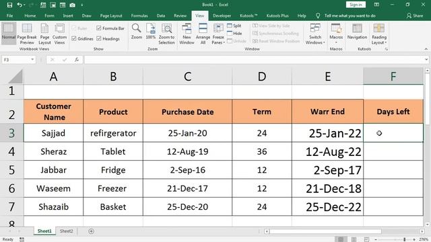
Task: Open Customize Quick Access Toolbar dropdown
Action: 82,5
